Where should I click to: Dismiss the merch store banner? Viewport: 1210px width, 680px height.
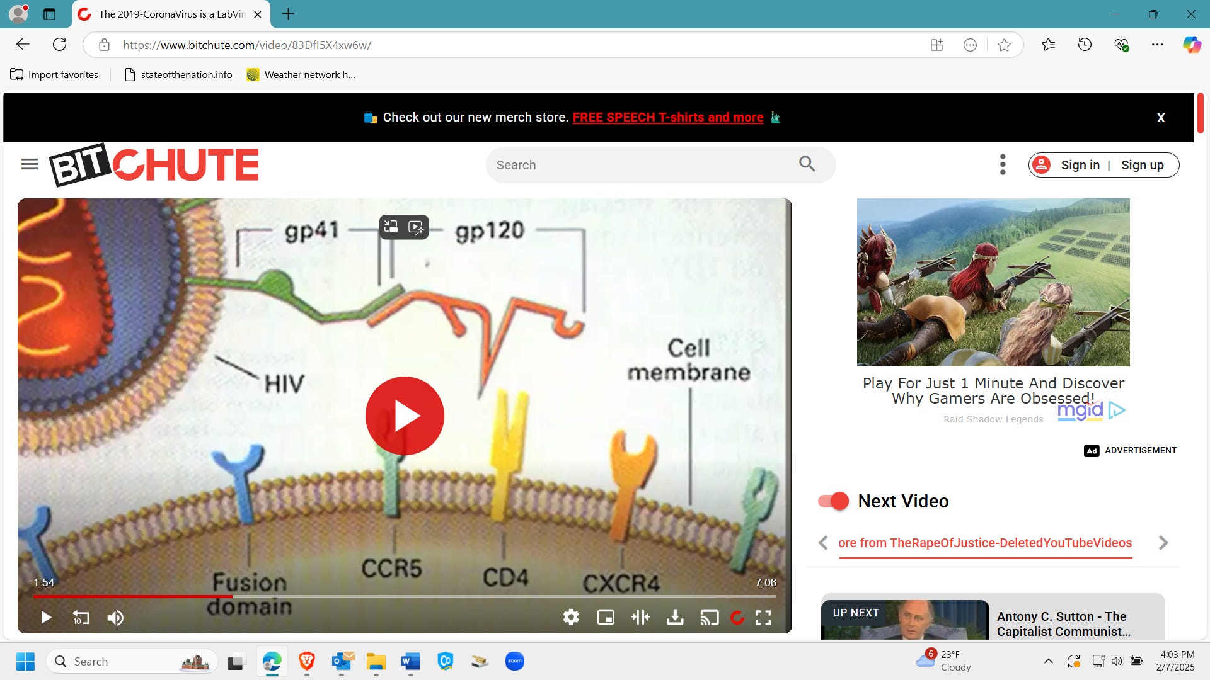tap(1161, 118)
